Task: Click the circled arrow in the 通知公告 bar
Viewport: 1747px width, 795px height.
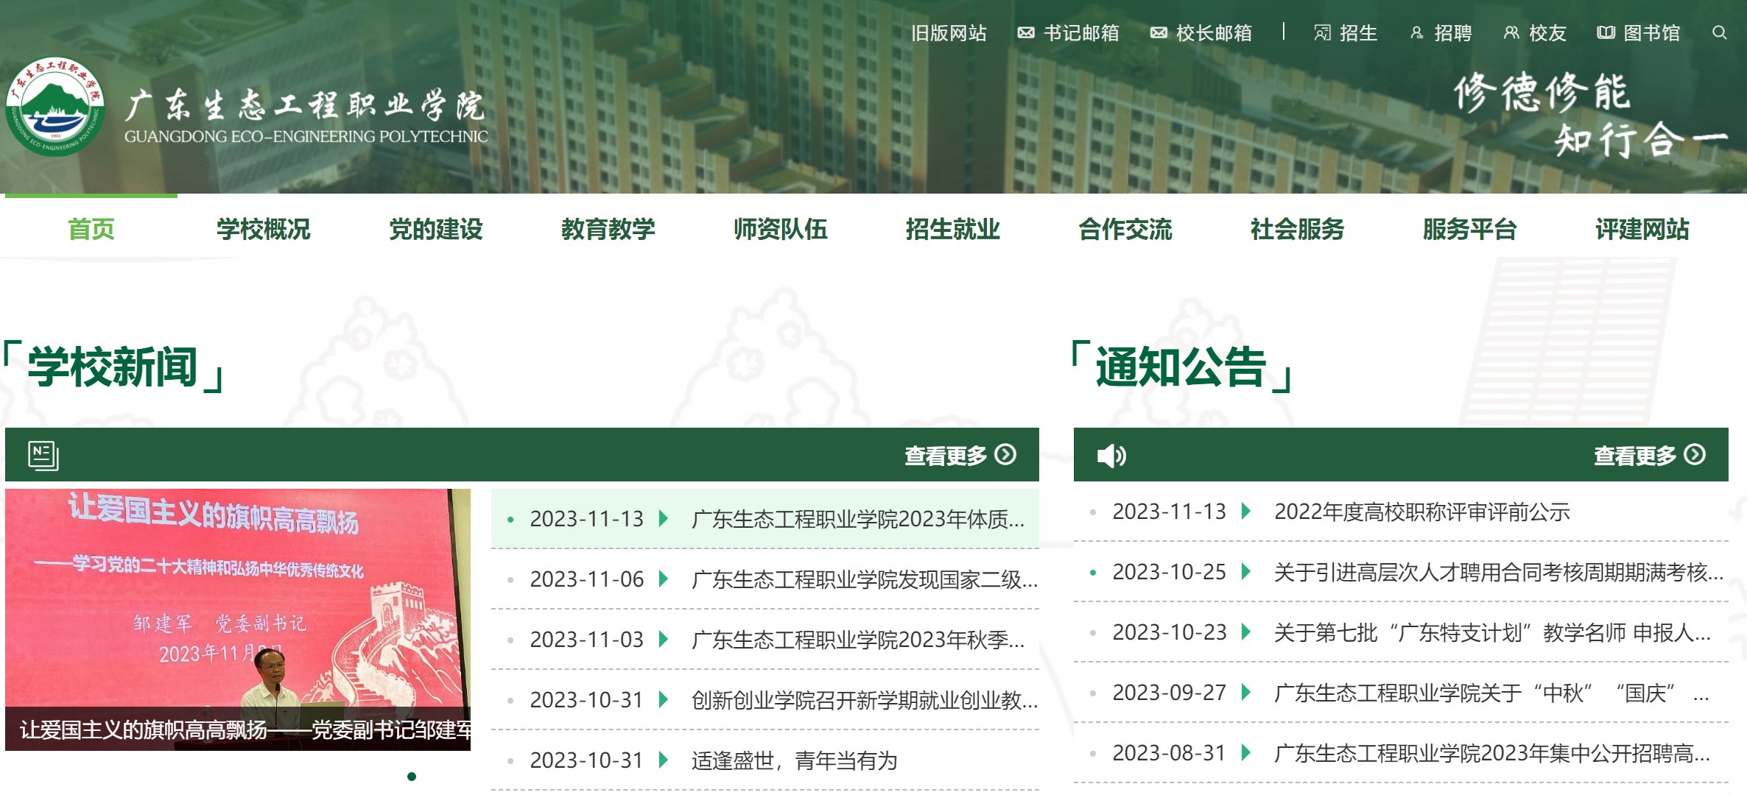Action: (x=1695, y=454)
